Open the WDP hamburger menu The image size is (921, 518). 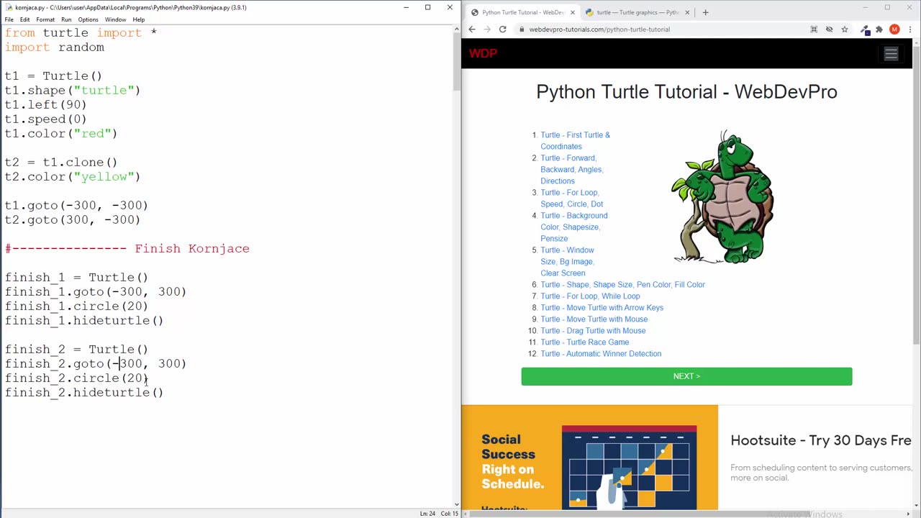pyautogui.click(x=891, y=54)
